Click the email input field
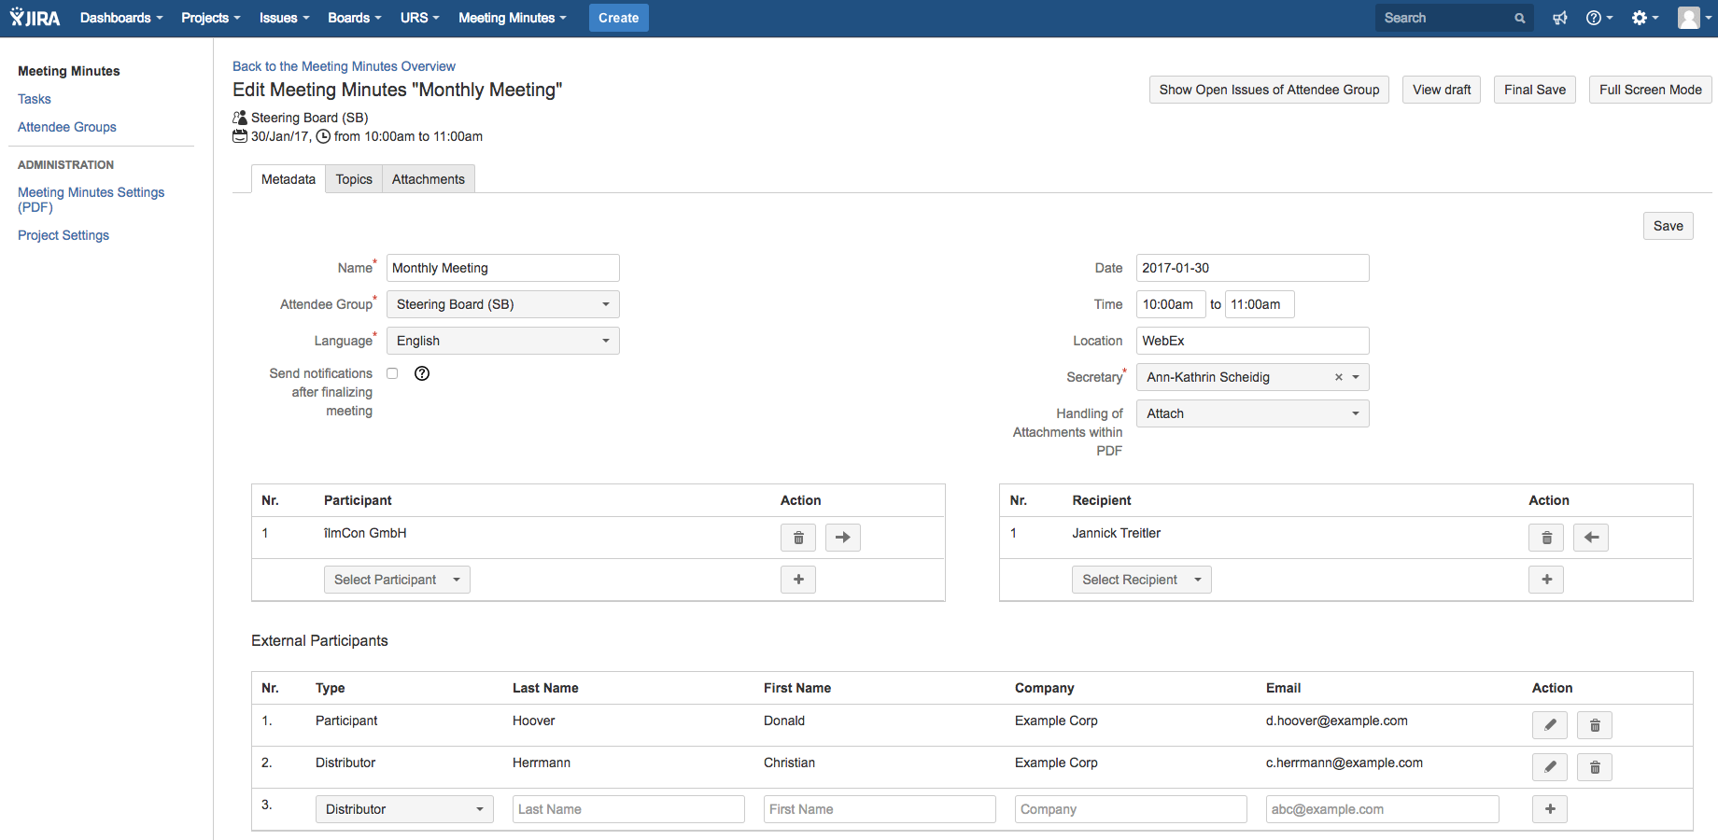 pos(1383,809)
